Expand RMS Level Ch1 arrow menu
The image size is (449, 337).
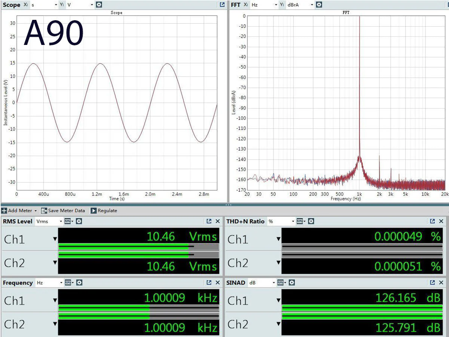[55, 239]
